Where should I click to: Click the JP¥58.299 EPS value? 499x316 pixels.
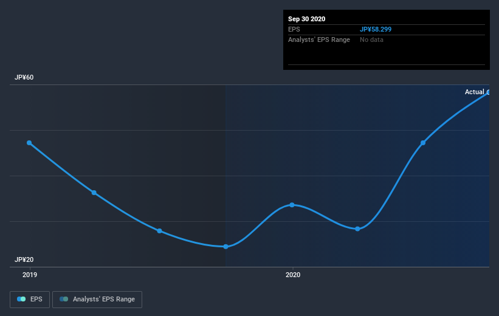[376, 29]
